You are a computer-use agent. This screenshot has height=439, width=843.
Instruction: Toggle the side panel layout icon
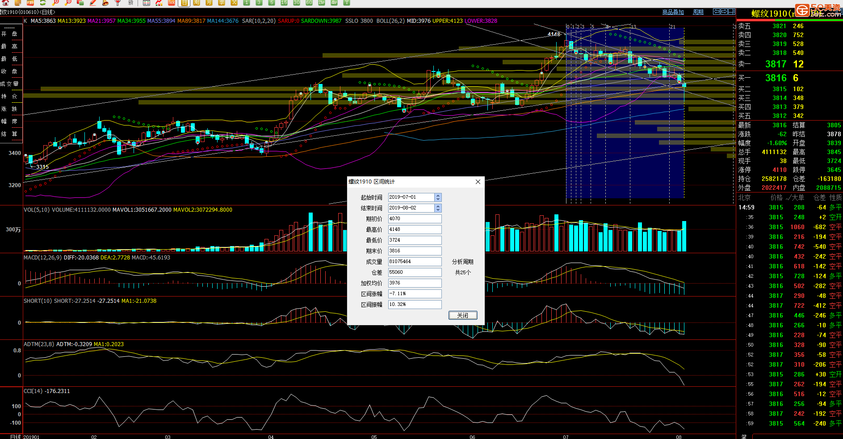point(731,12)
